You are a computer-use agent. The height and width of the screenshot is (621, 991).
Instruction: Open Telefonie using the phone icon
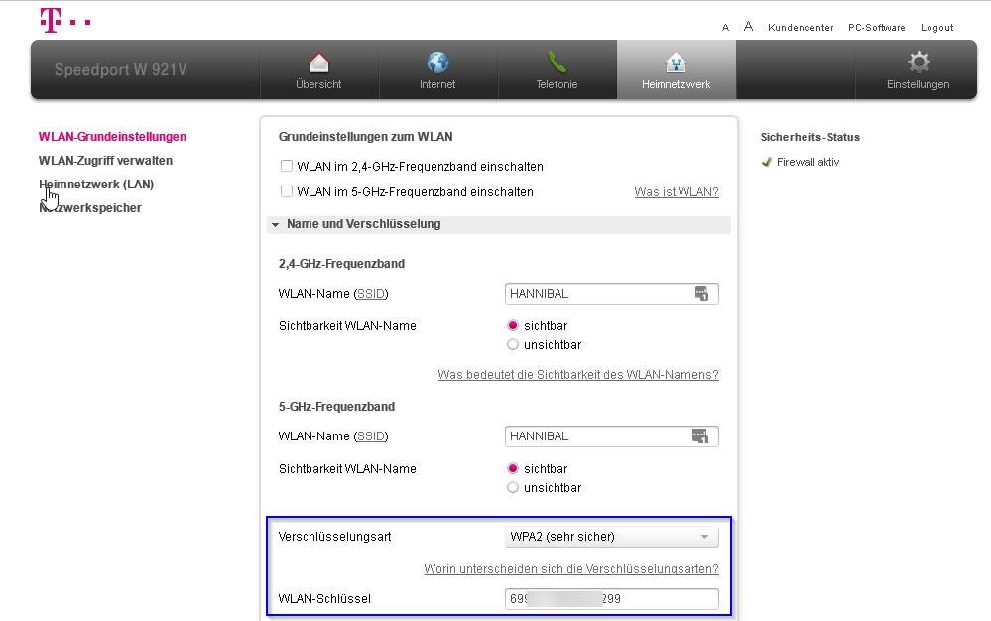557,62
